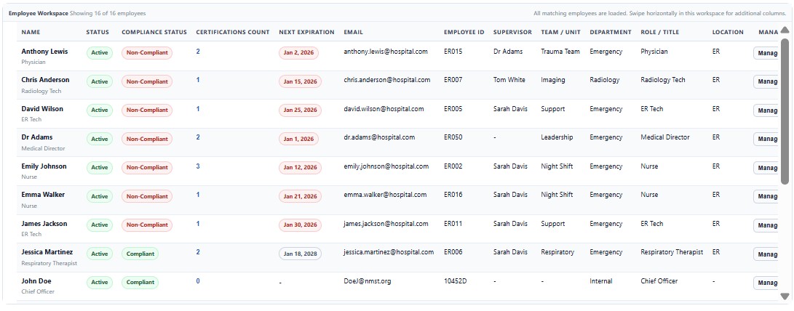The height and width of the screenshot is (311, 794).
Task: Select the name David Wilson
Action: tap(41, 109)
